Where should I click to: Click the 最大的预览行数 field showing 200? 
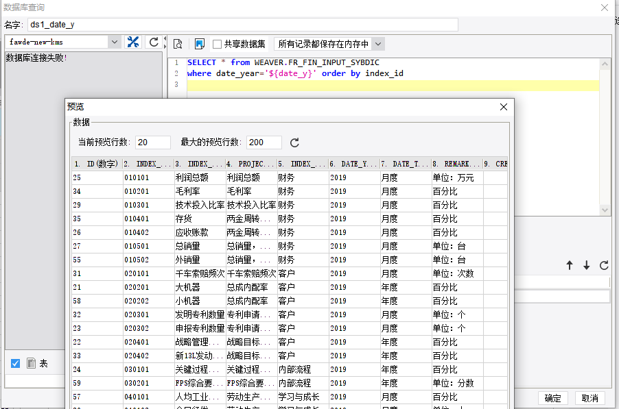click(x=264, y=142)
